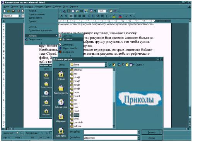Screen dimensions: 198x148
Task: Open the font color dropdown arrow
Action: [123, 16]
